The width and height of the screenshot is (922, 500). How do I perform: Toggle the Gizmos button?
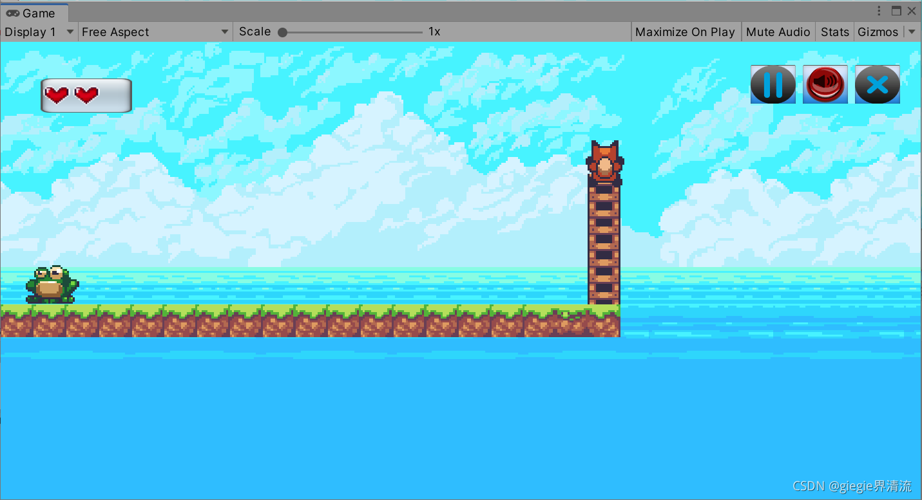point(878,32)
